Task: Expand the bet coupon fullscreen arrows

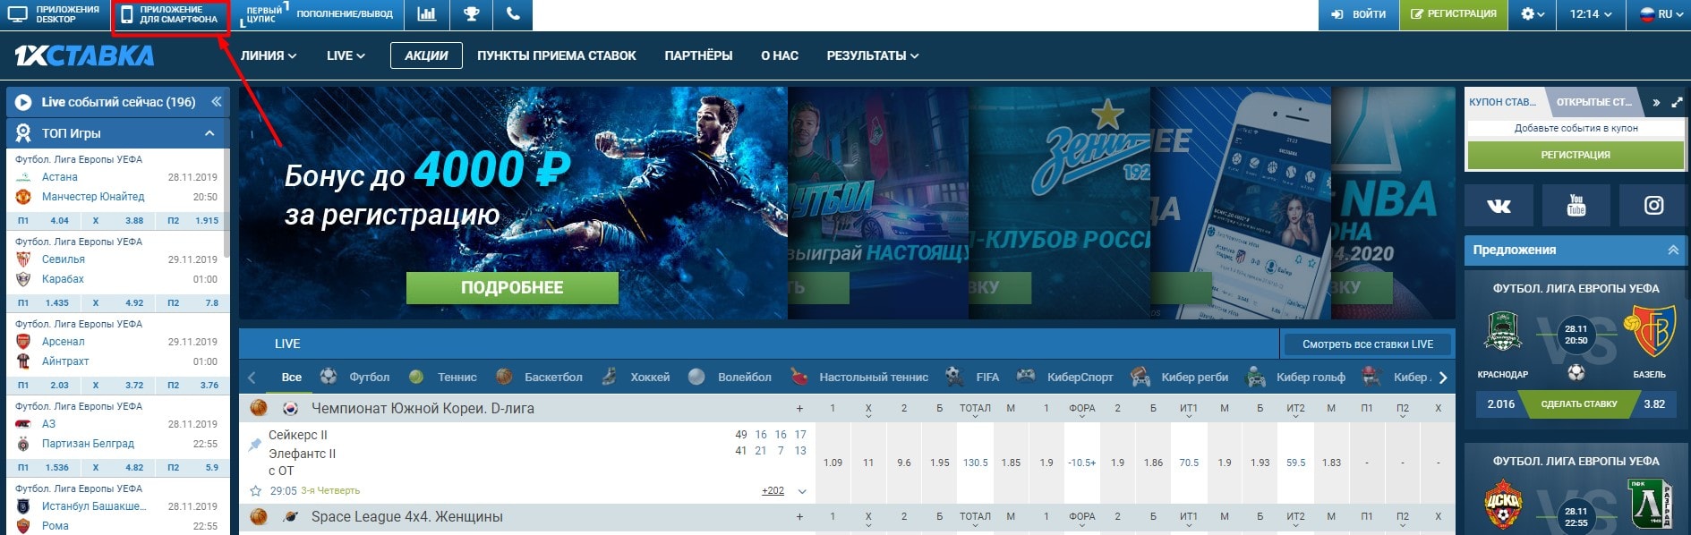Action: coord(1677,102)
